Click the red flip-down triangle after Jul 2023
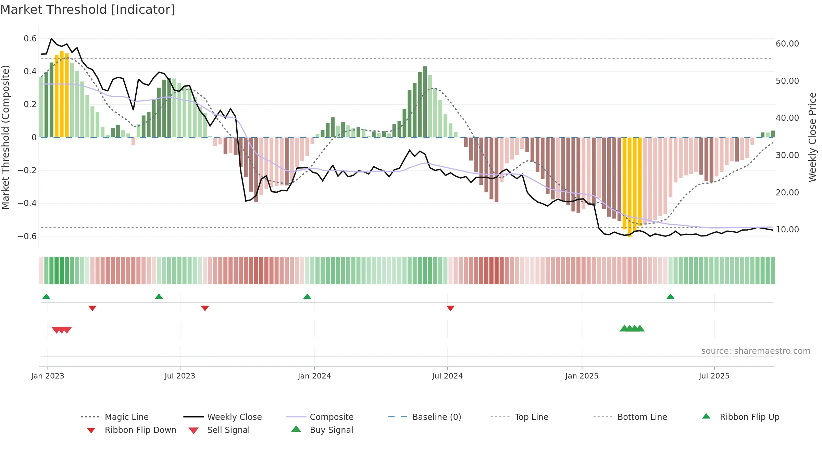 205,308
